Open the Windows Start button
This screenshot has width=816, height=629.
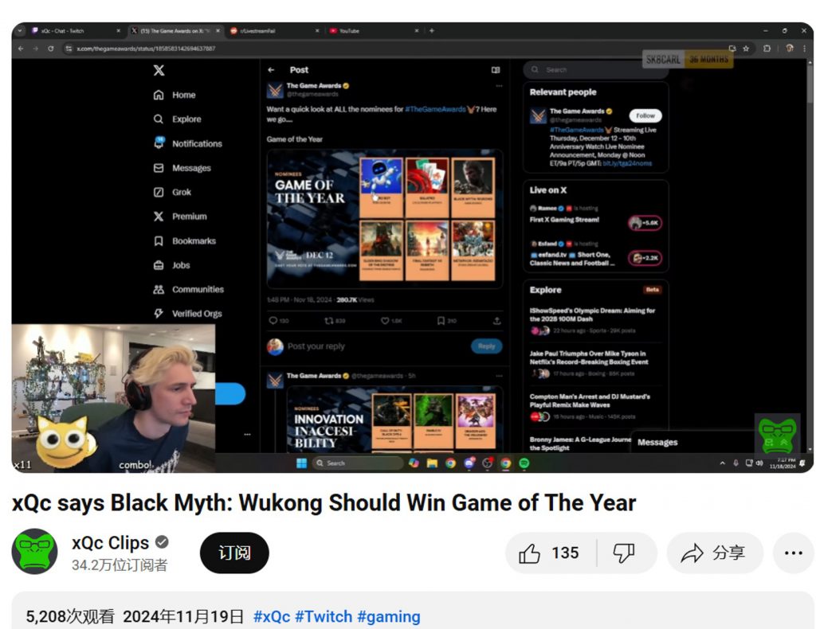[301, 463]
